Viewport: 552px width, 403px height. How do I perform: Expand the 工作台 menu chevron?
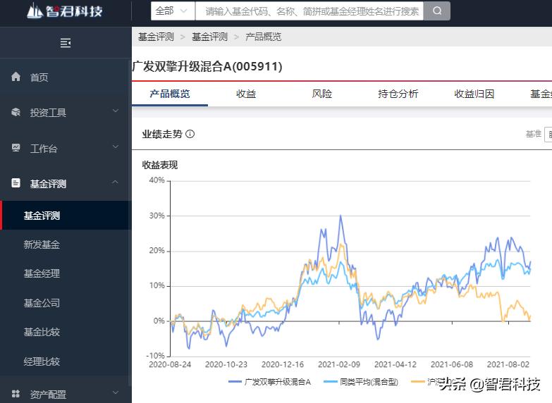coord(115,147)
